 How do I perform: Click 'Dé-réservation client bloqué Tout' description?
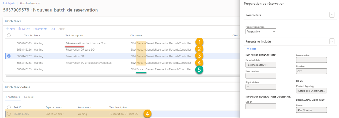pos(86,43)
